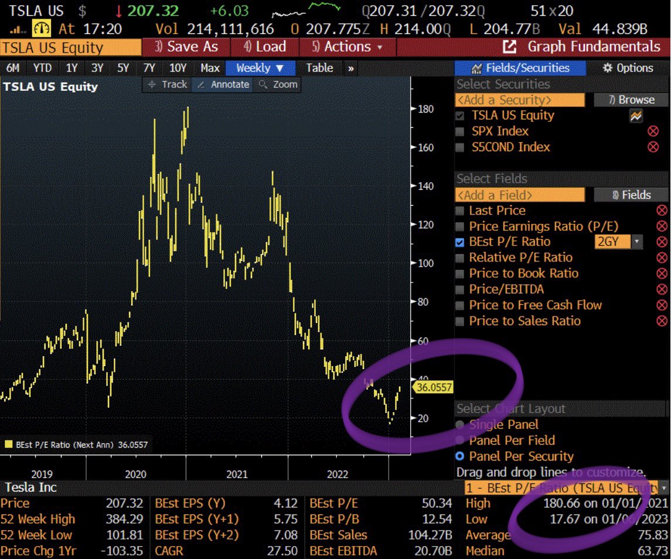Check the Price to Free Cash Flow box
This screenshot has width=671, height=559.
pyautogui.click(x=459, y=305)
